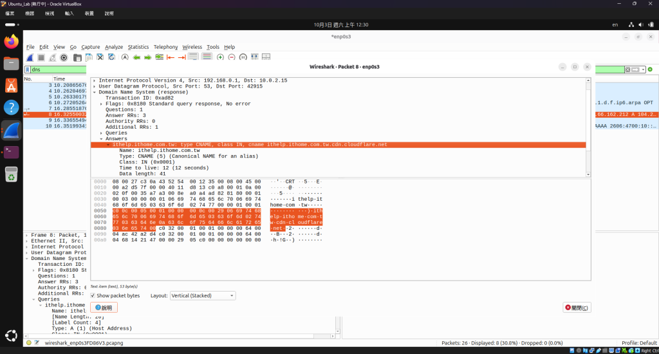Click the 關閉(C) close button

click(577, 308)
